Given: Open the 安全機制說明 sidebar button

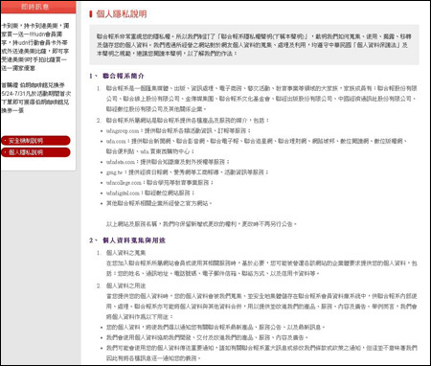Looking at the screenshot, I should click(x=35, y=141).
